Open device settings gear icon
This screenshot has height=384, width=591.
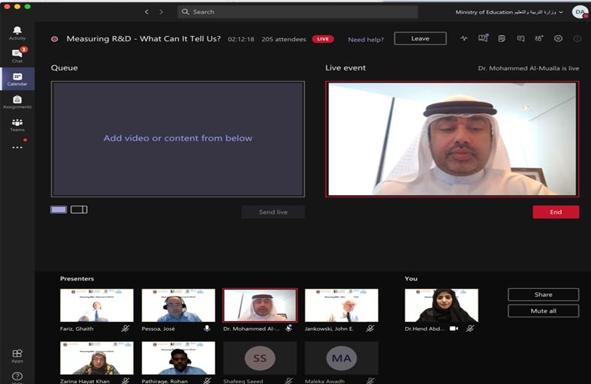pos(558,39)
